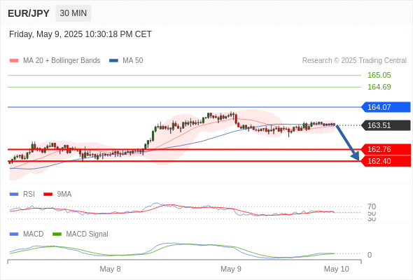Click the black 163.51 current price tag
This screenshot has width=413, height=280.
[x=386, y=125]
